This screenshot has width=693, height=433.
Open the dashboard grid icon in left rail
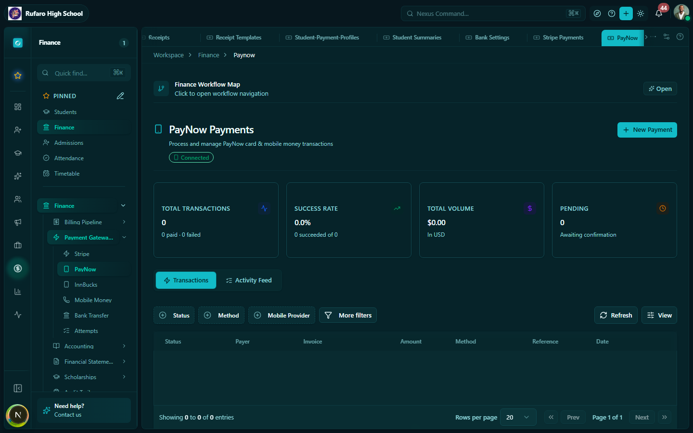tap(18, 107)
